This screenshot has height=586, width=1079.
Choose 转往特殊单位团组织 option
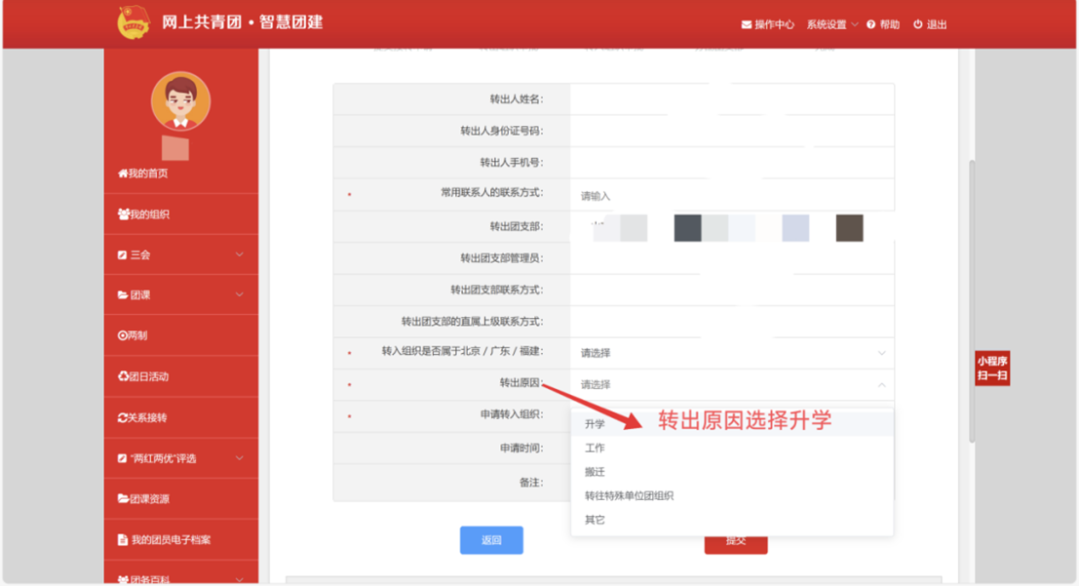(629, 496)
